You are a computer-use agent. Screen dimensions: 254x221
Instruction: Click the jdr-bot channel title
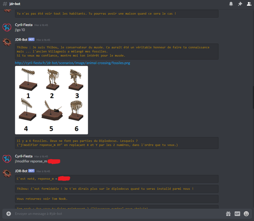[15, 4]
